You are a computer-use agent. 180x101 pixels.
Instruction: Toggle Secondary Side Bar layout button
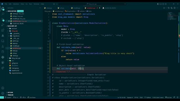[163, 4]
